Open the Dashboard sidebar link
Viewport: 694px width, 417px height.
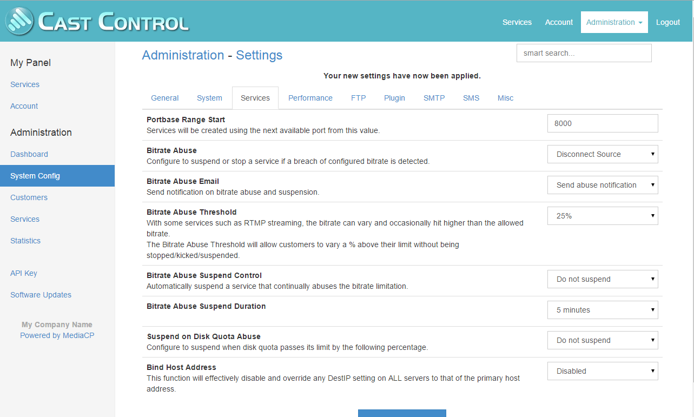pos(29,154)
